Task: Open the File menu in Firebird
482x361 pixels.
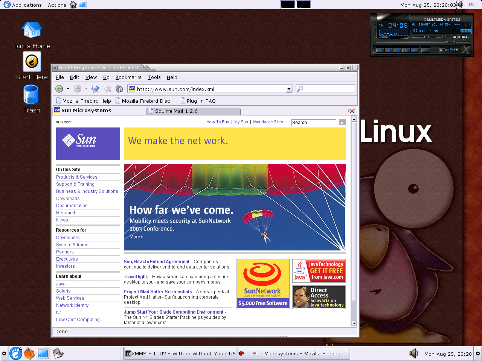Action: (x=60, y=77)
